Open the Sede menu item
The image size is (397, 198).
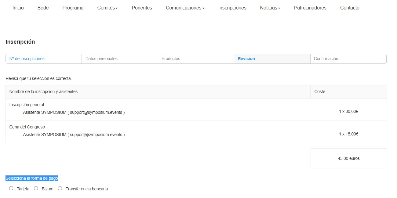[43, 8]
